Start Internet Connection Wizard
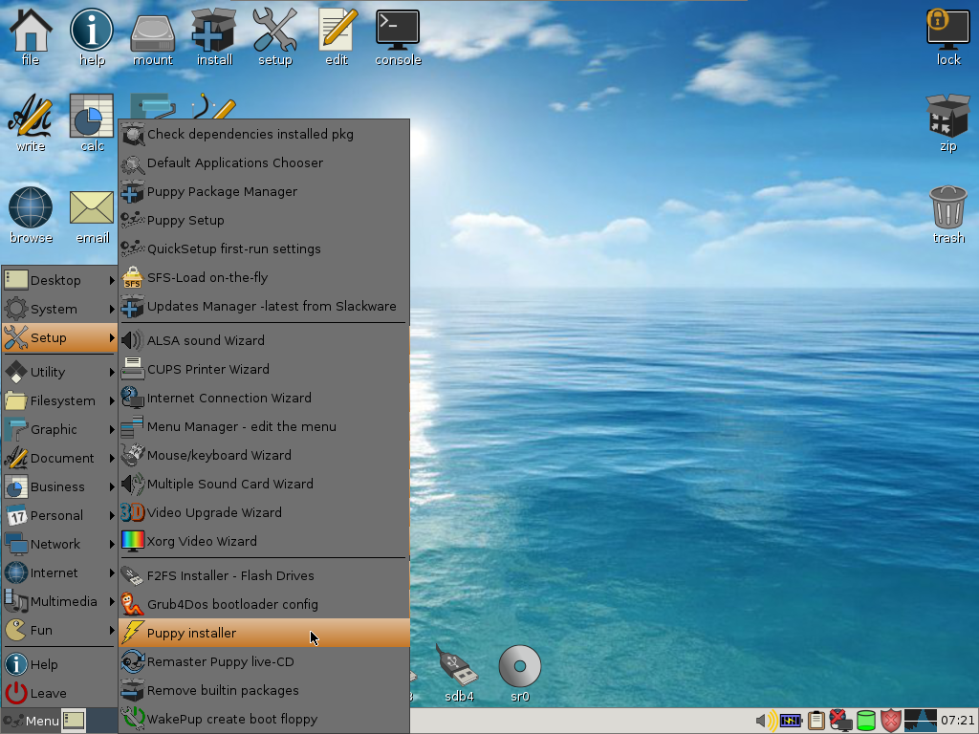Viewport: 979px width, 734px height. click(x=264, y=399)
